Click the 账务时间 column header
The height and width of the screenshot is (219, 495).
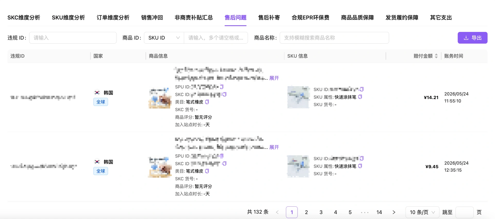click(x=454, y=56)
